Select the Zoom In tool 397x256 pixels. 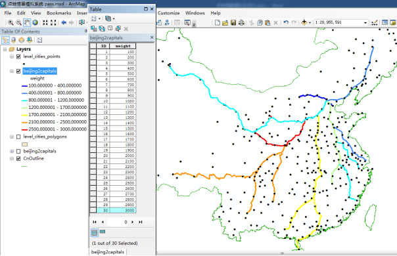(x=11, y=22)
